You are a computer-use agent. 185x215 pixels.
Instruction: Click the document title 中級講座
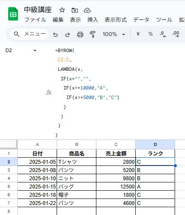38,10
